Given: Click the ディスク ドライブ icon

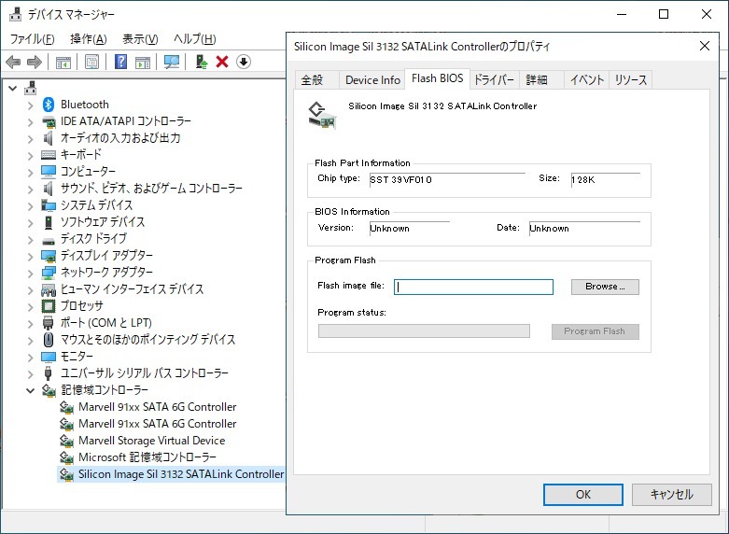Looking at the screenshot, I should click(x=49, y=241).
